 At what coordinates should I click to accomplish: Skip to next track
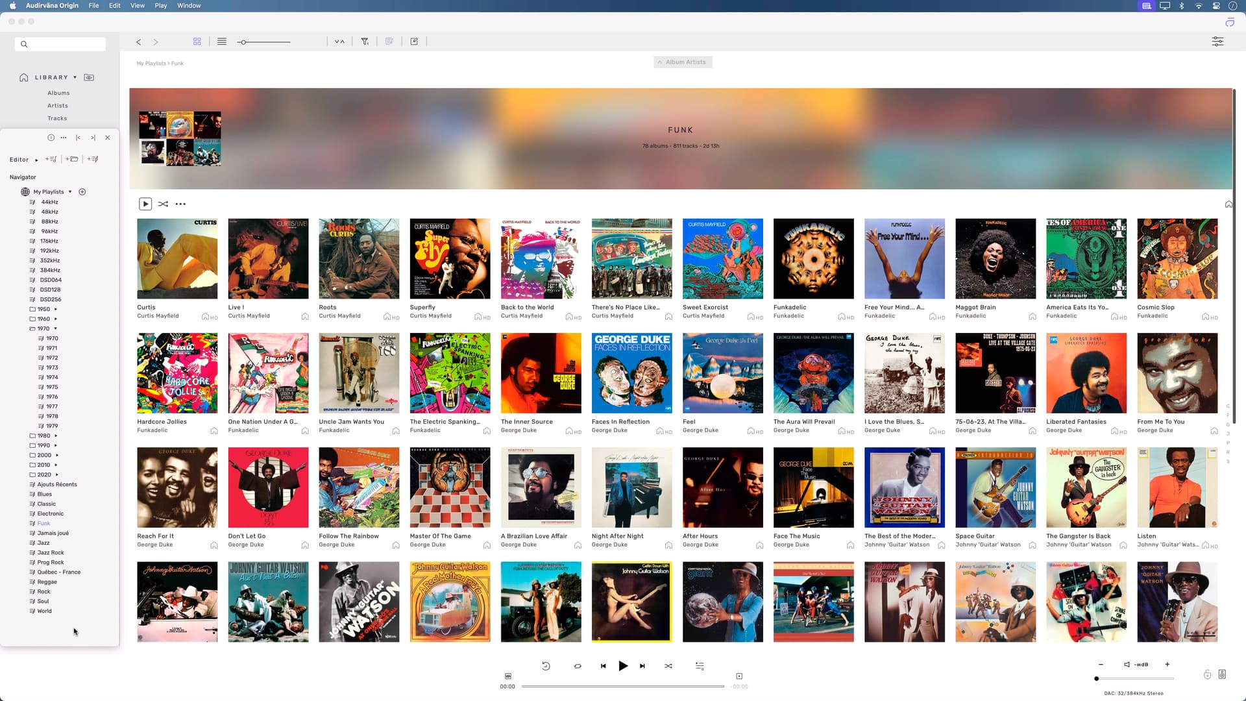click(642, 666)
